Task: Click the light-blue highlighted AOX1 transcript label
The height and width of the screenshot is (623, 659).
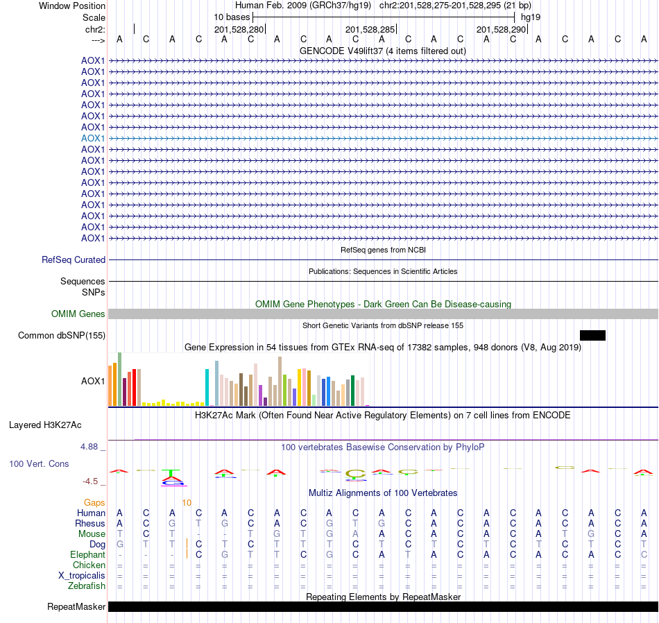Action: [93, 138]
